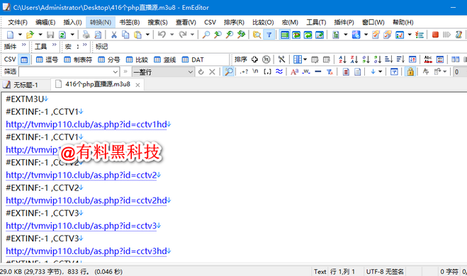467x276 pixels.
Task: Click the #EXTM3U line in editor
Action: click(25, 99)
